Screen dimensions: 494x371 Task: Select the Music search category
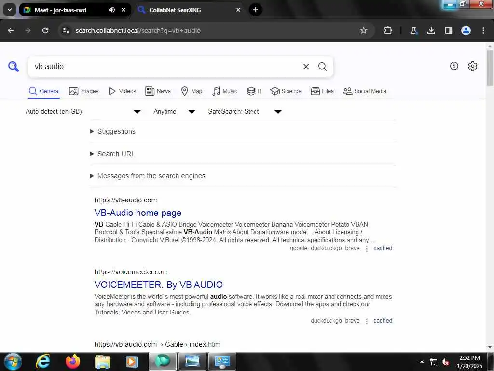point(225,91)
